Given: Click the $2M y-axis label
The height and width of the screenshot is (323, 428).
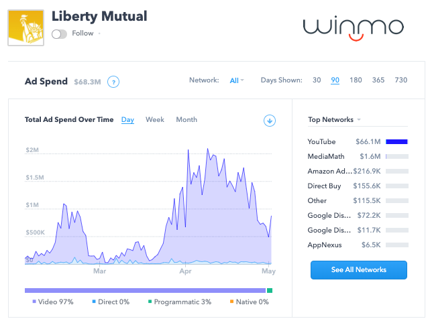Looking at the screenshot, I should pyautogui.click(x=32, y=150).
